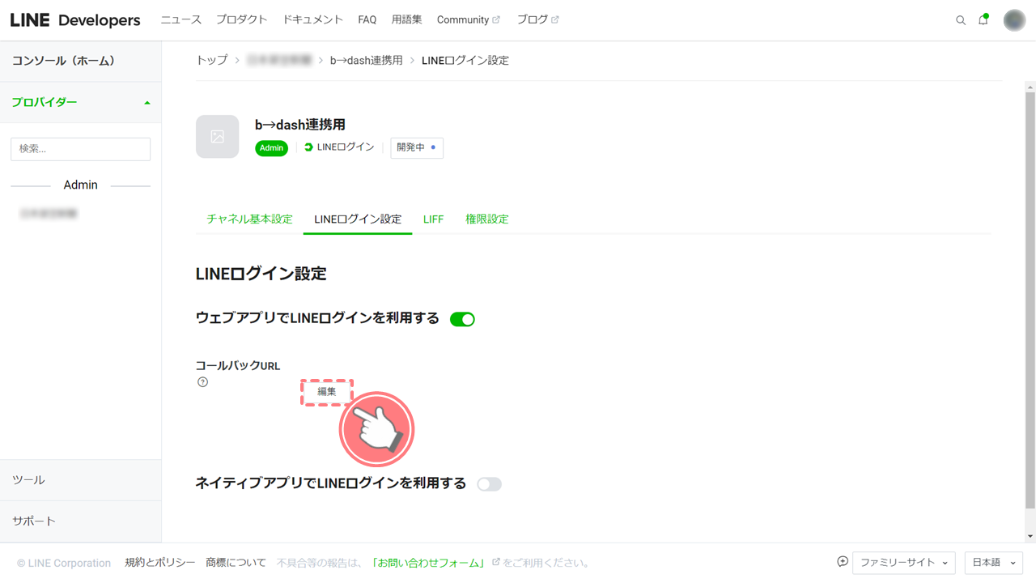The height and width of the screenshot is (583, 1036).
Task: Open 用語集 in top navigation
Action: point(406,19)
